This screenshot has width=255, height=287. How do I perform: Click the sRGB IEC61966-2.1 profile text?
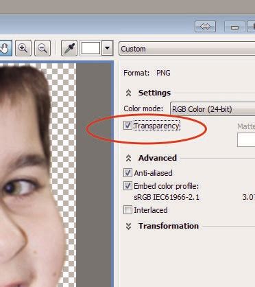coord(167,197)
